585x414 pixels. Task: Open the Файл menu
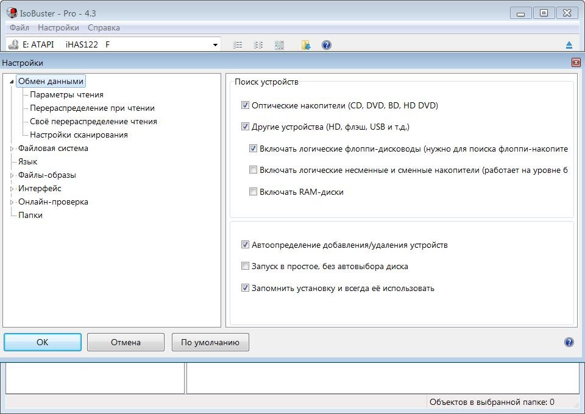click(19, 27)
